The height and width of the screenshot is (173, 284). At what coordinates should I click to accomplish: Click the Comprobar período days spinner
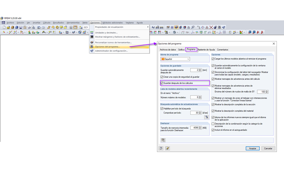point(200,113)
